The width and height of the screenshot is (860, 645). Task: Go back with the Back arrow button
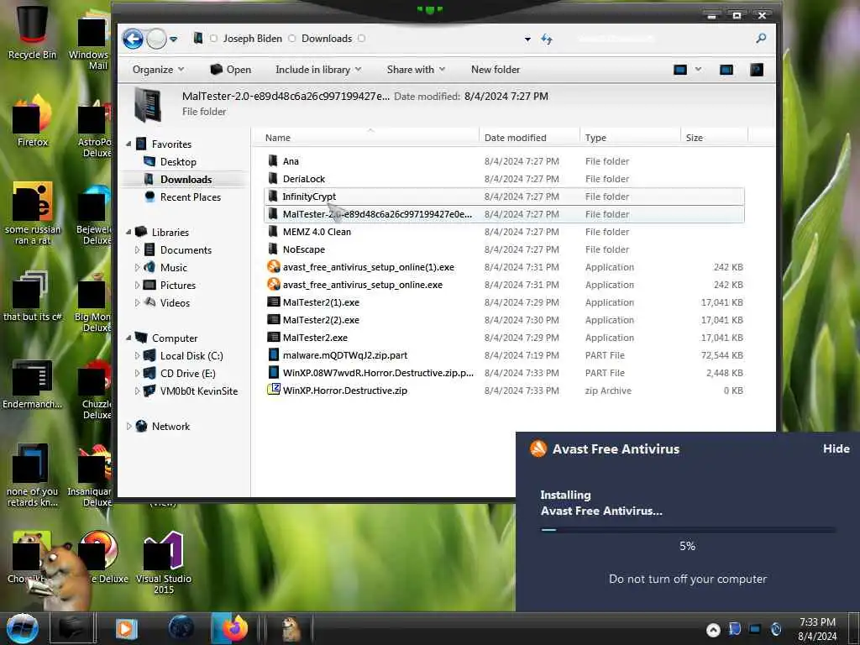pos(133,39)
